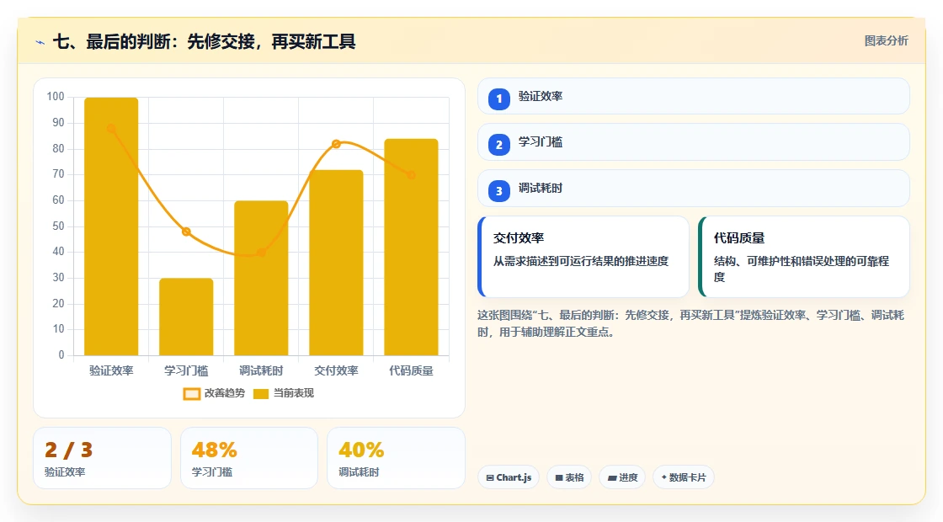Click the y-axis value 50
The height and width of the screenshot is (522, 943).
pos(58,226)
